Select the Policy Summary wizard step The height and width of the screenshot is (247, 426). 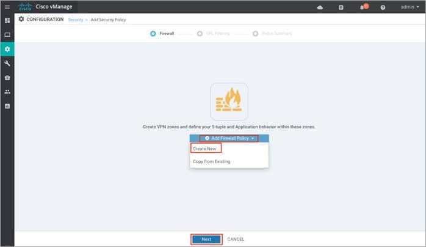pyautogui.click(x=272, y=33)
